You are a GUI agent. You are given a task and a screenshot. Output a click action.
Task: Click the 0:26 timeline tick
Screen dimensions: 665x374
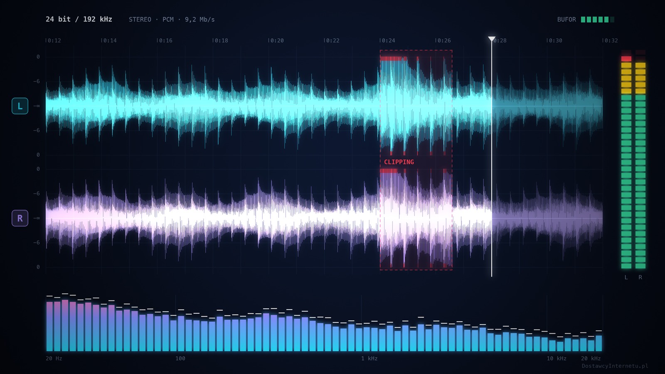[444, 41]
